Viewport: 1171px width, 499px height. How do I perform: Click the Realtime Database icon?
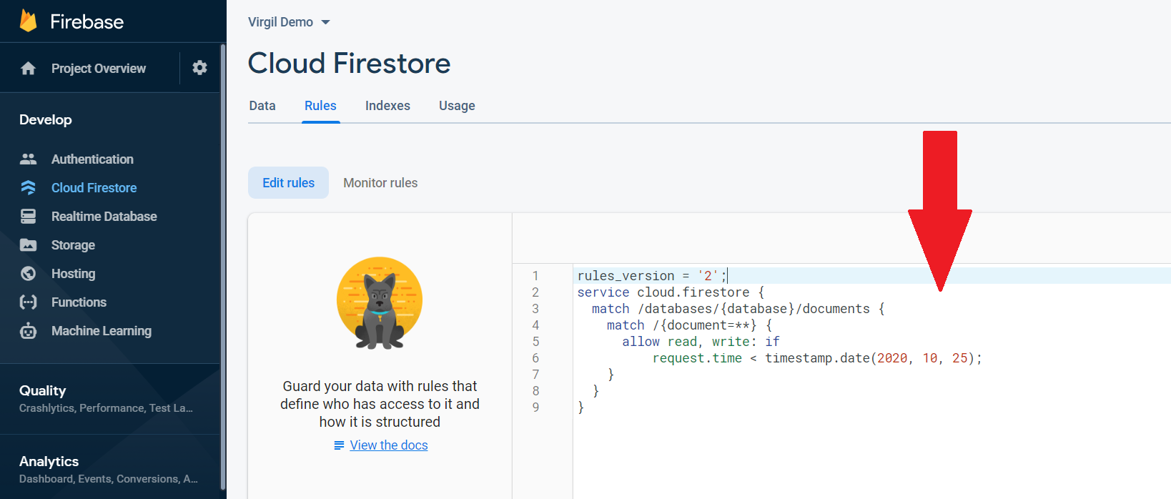28,216
